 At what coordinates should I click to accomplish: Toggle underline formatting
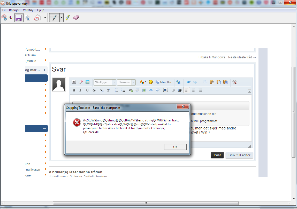pyautogui.click(x=87, y=90)
